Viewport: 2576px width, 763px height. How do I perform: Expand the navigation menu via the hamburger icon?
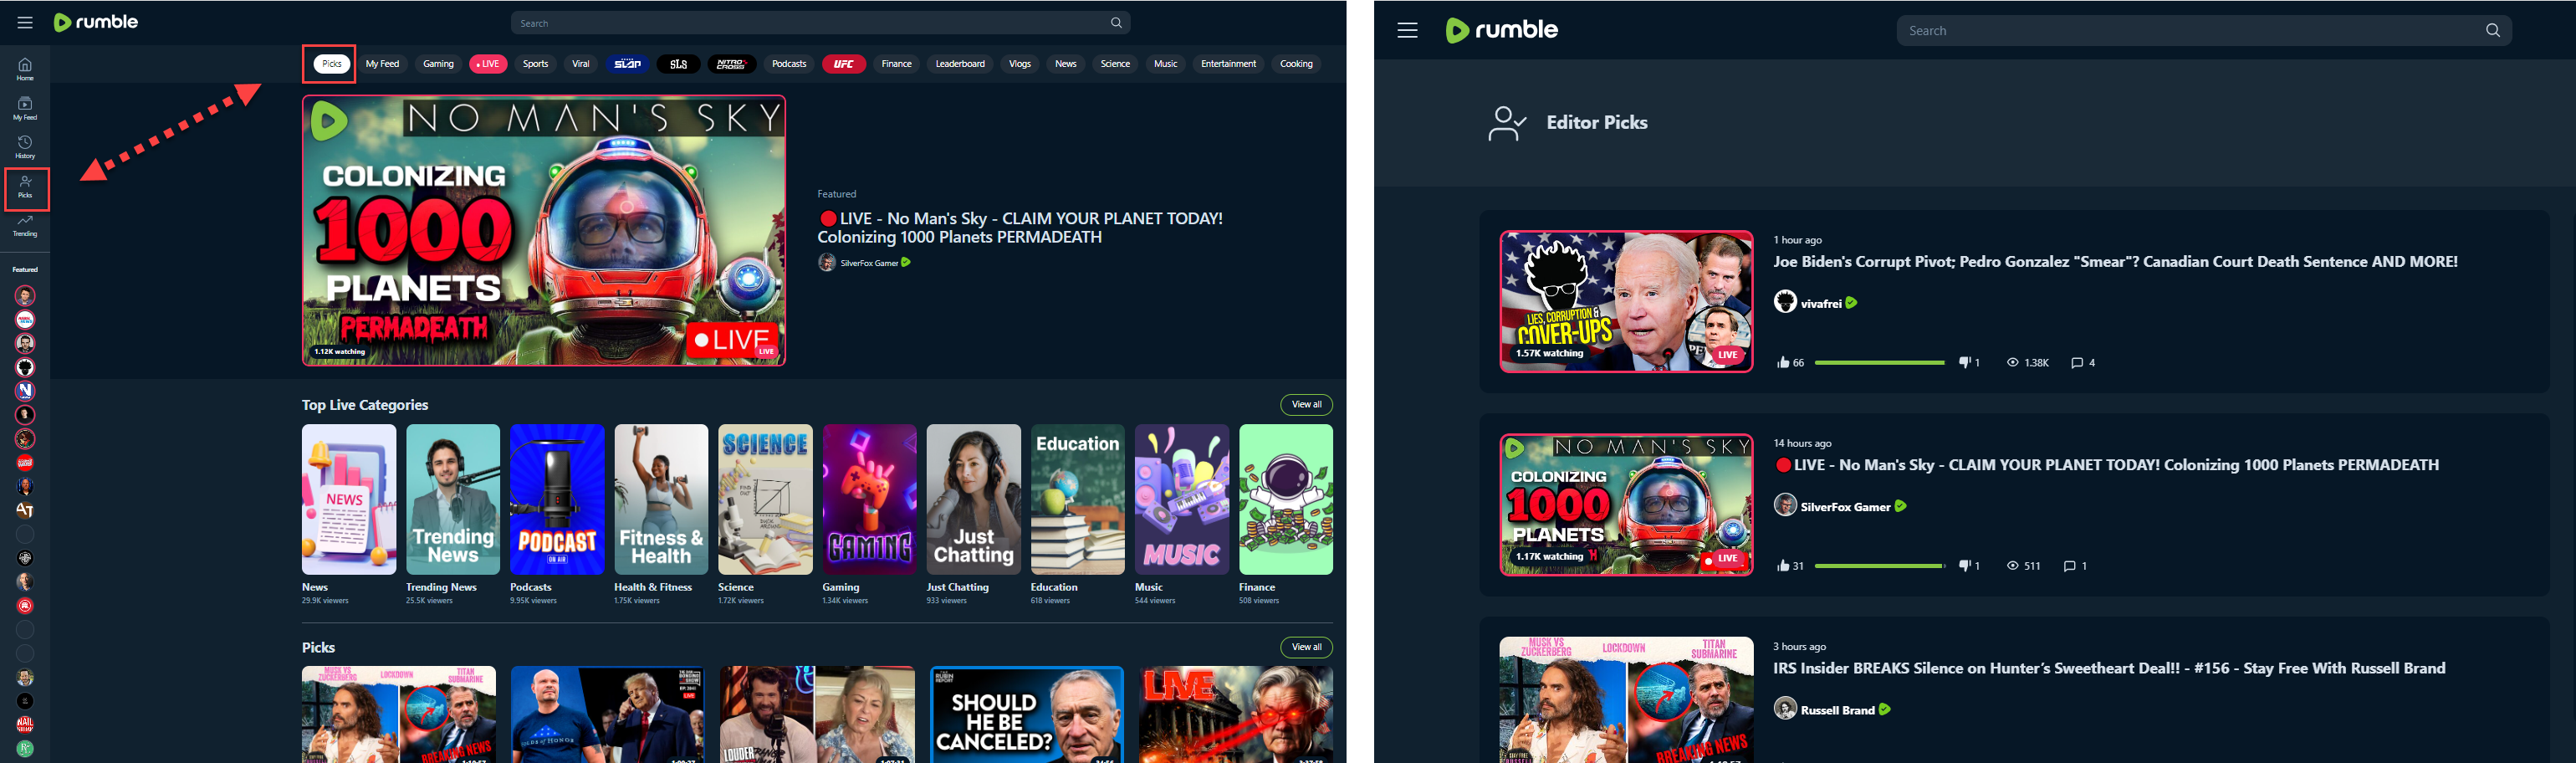pyautogui.click(x=24, y=21)
